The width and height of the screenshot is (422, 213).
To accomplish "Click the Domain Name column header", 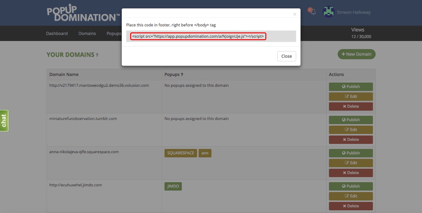I will pos(64,74).
